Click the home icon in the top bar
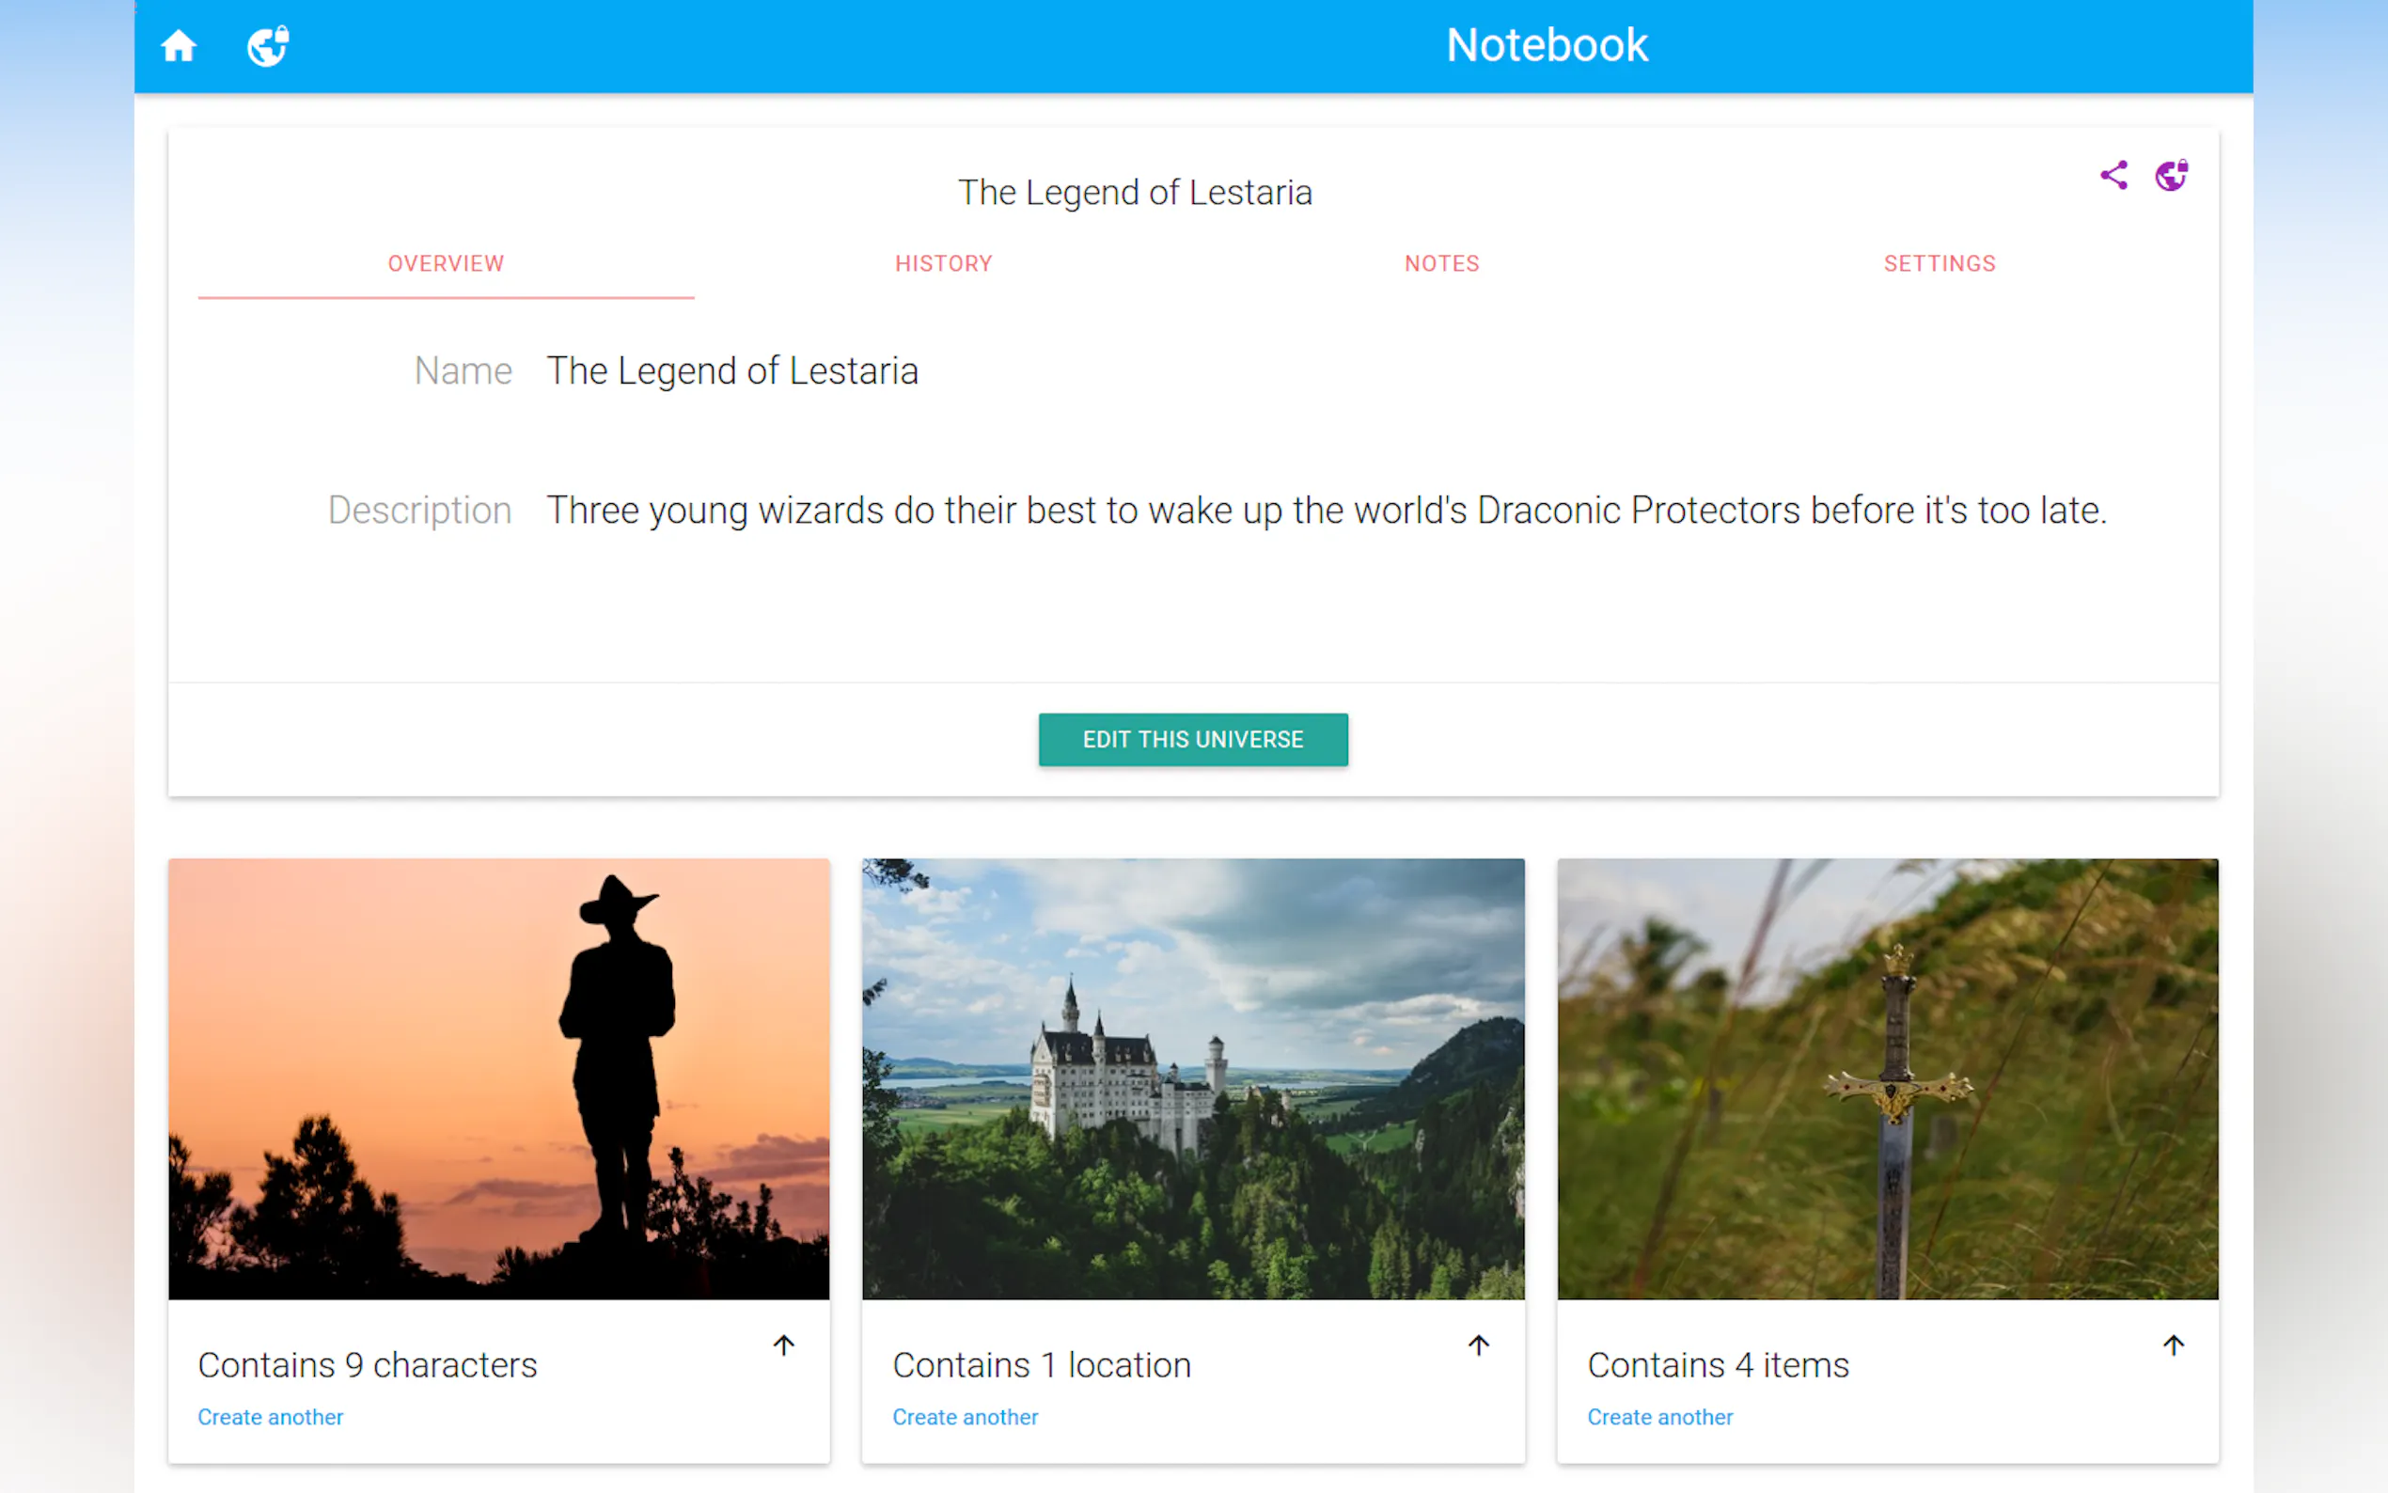The height and width of the screenshot is (1493, 2388). pos(179,45)
